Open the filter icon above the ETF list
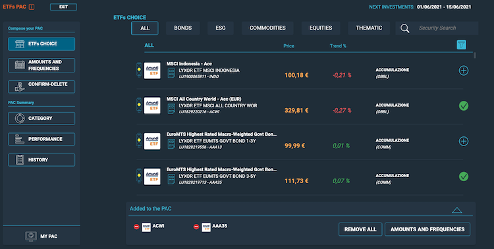The width and height of the screenshot is (494, 249). pyautogui.click(x=461, y=45)
